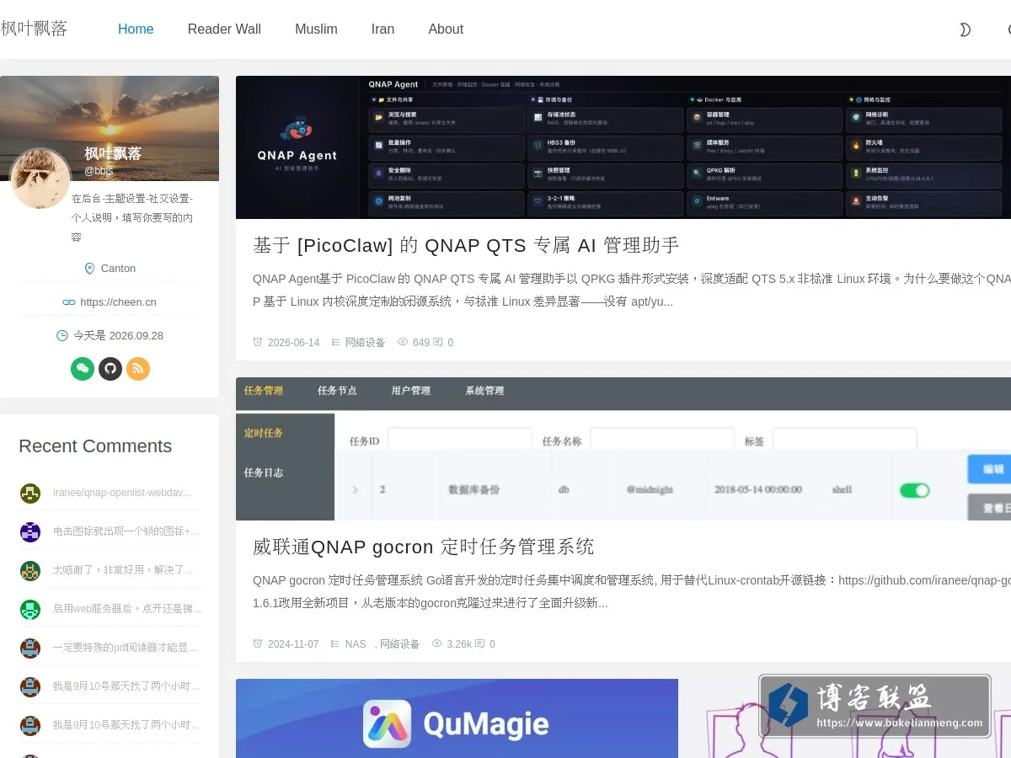Screen dimensions: 1011x758
Task: Click the avatar beside iranee/qnap-openlist-webdav comment
Action: tap(30, 493)
